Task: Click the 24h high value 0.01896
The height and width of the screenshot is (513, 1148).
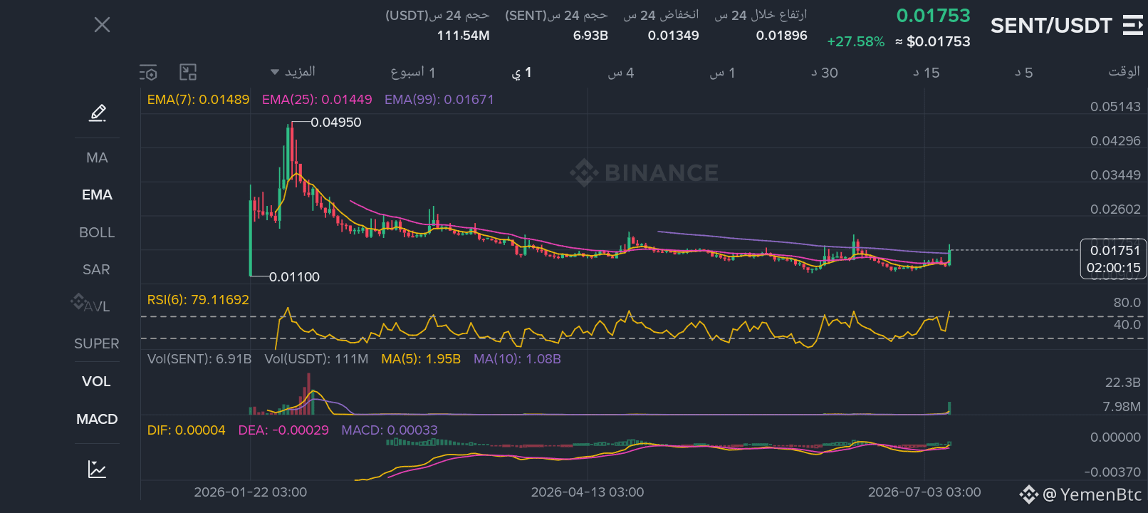Action: coord(782,36)
